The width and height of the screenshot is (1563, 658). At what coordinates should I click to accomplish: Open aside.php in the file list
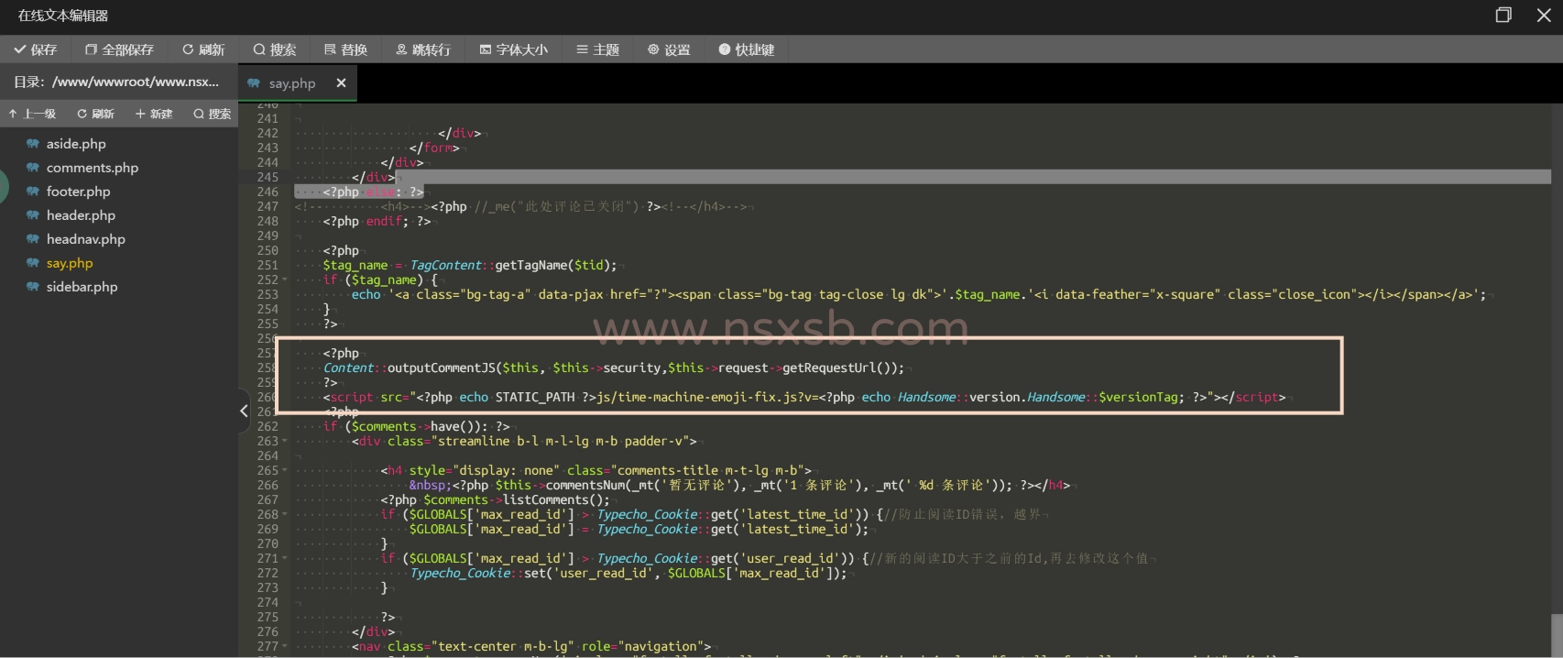[x=76, y=144]
